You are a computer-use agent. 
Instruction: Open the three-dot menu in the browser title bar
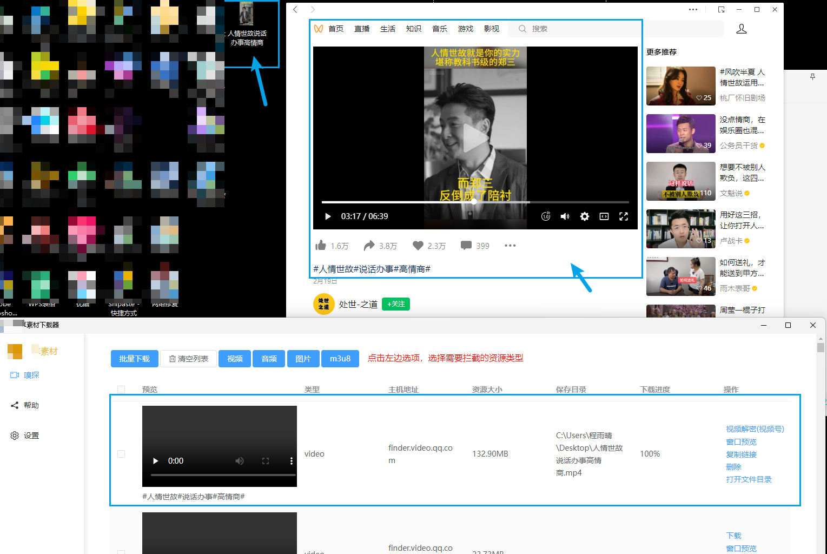[x=693, y=9]
